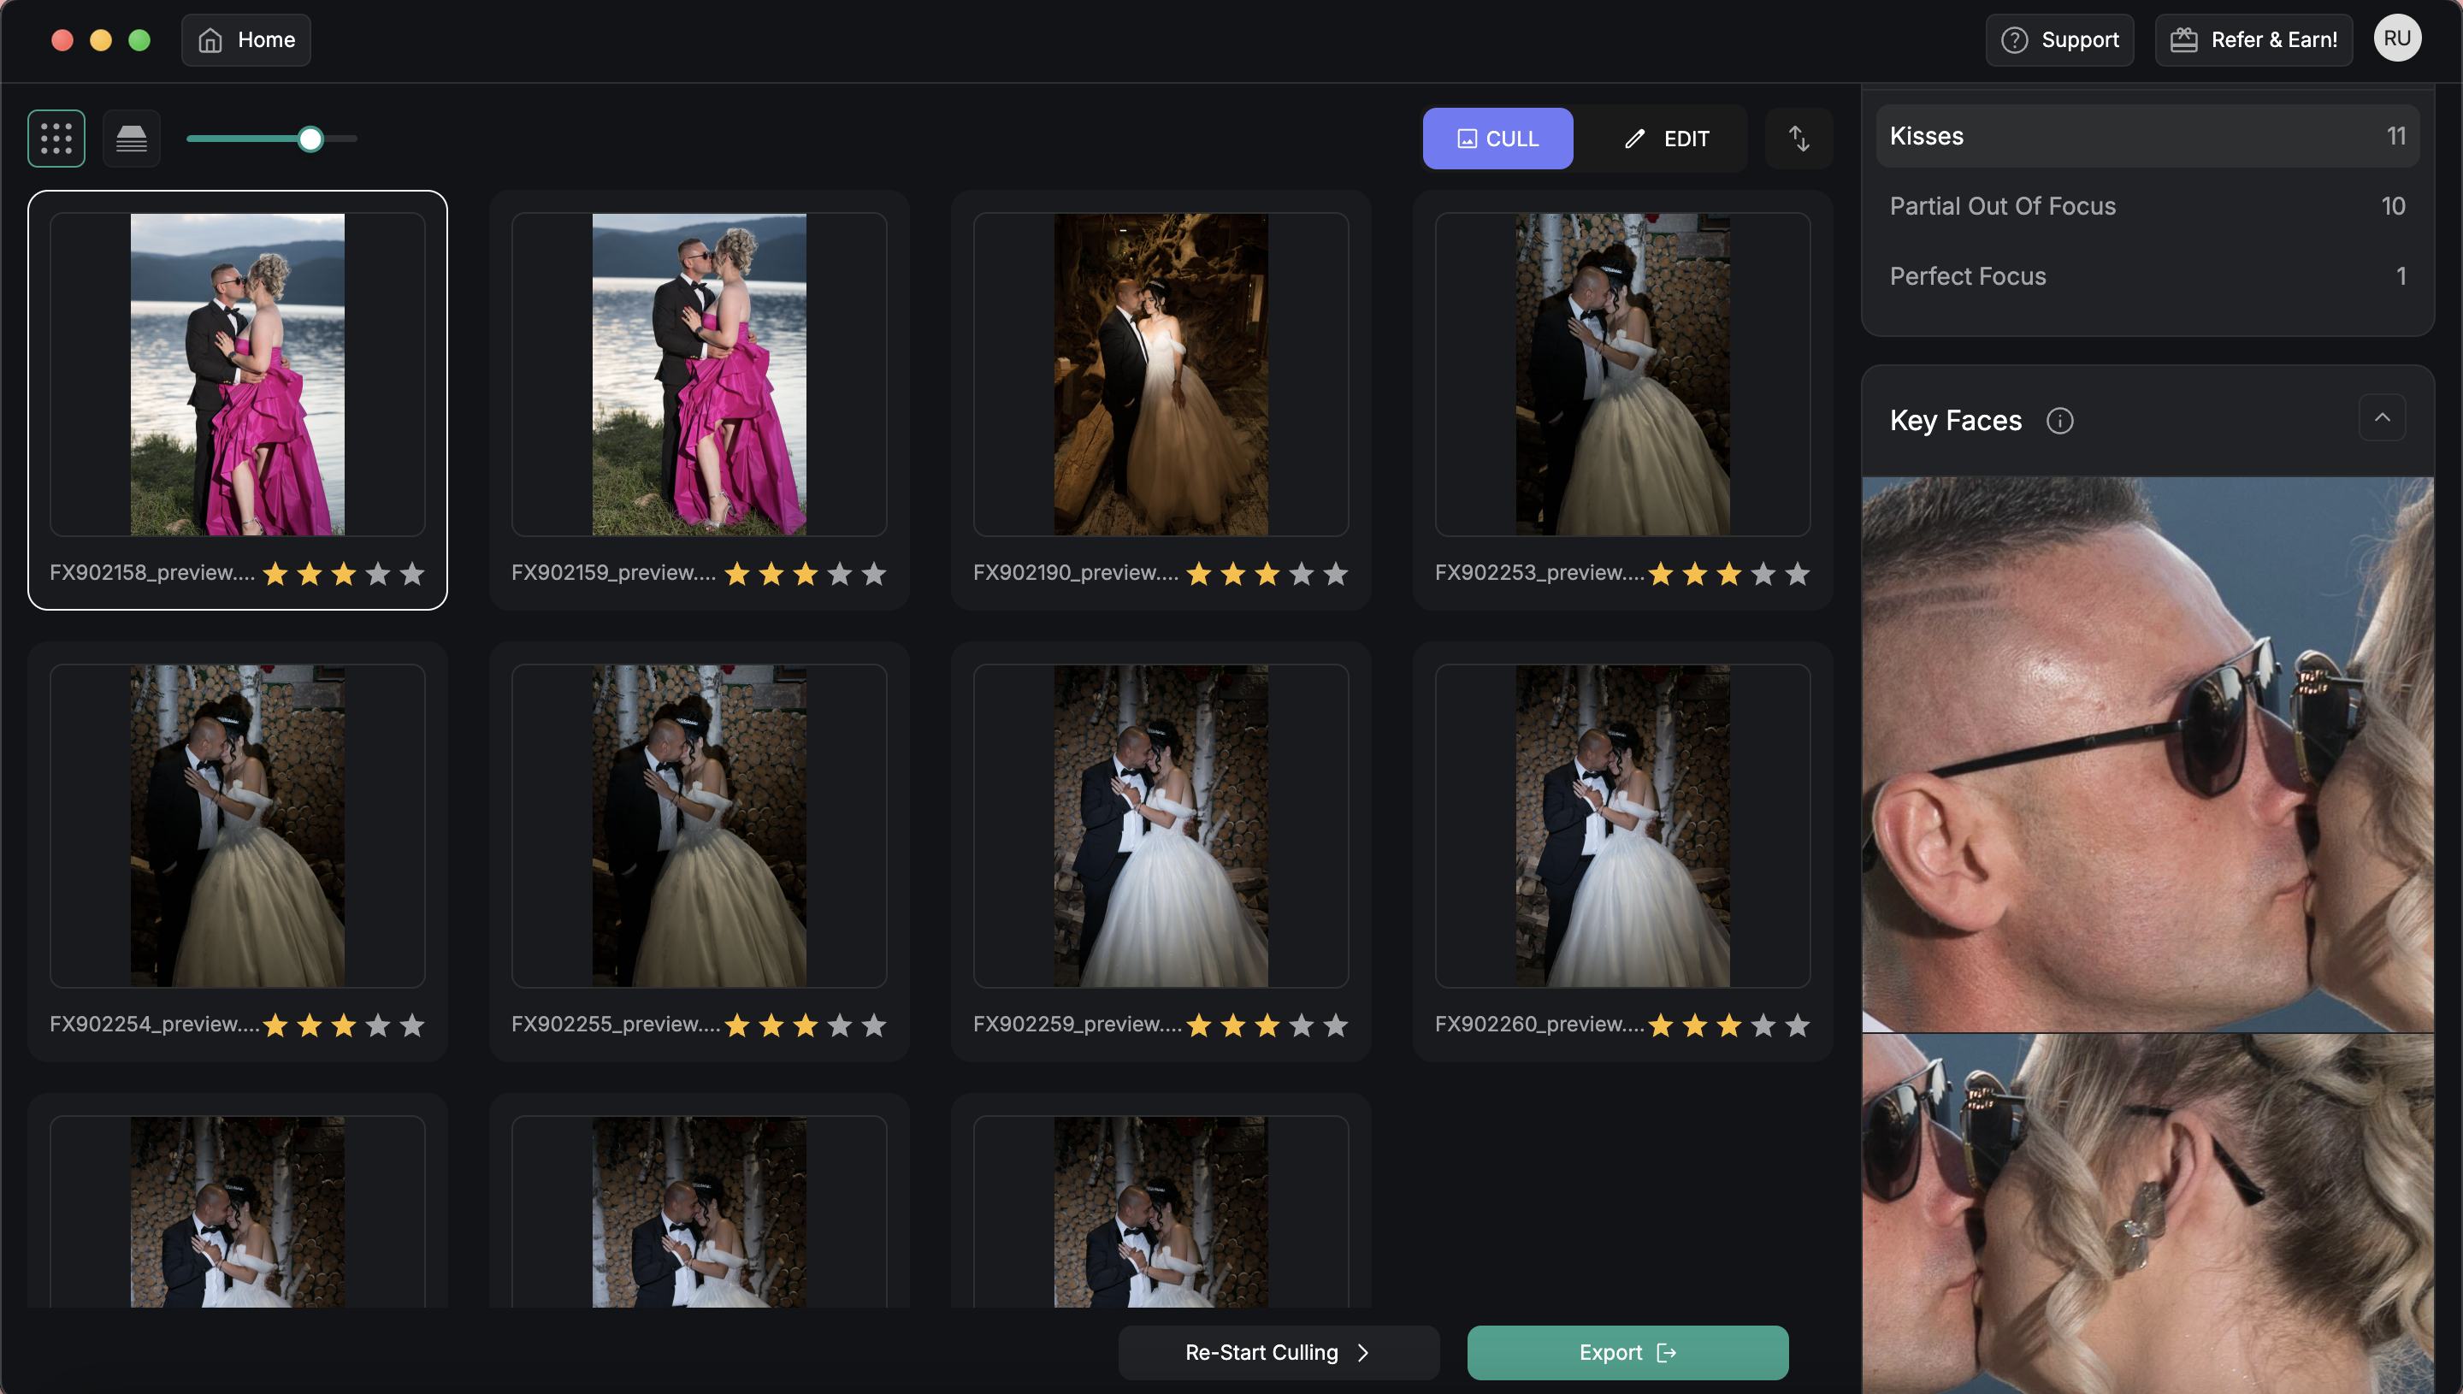This screenshot has width=2463, height=1394.
Task: Switch to grid view layout
Action: coord(56,139)
